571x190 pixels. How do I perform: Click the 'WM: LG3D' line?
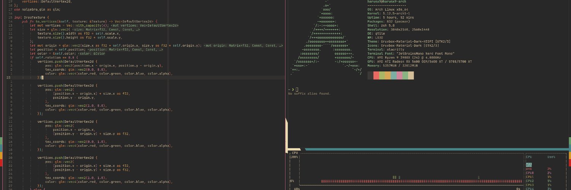click(375, 37)
